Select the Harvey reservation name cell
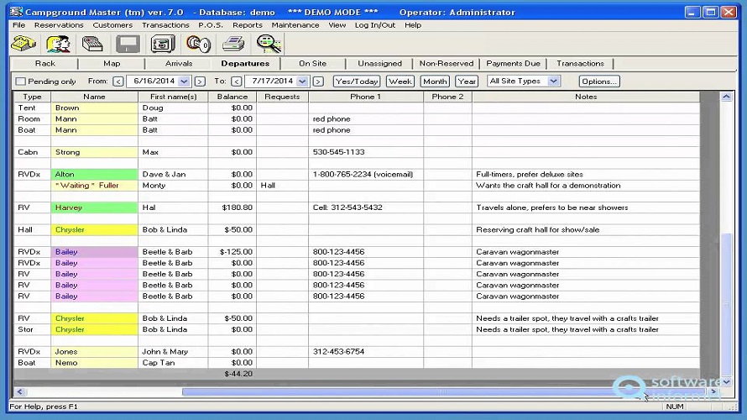747x420 pixels. (x=94, y=207)
